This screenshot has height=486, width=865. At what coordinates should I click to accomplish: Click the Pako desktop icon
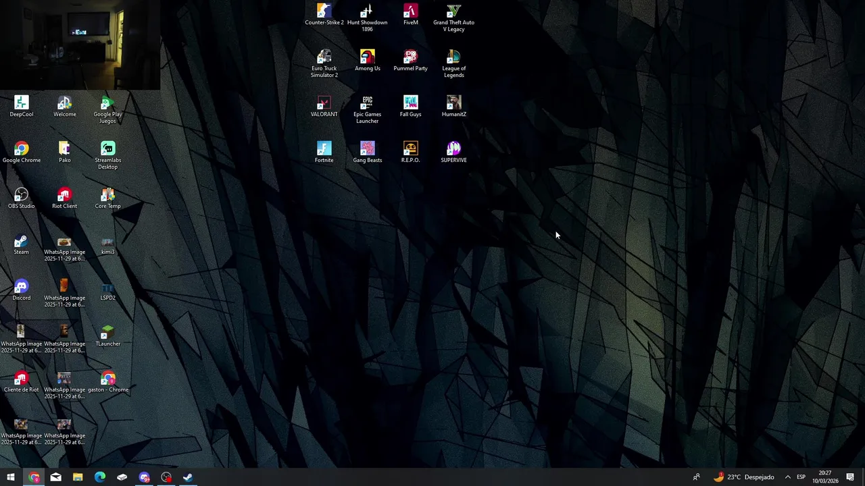tap(65, 152)
